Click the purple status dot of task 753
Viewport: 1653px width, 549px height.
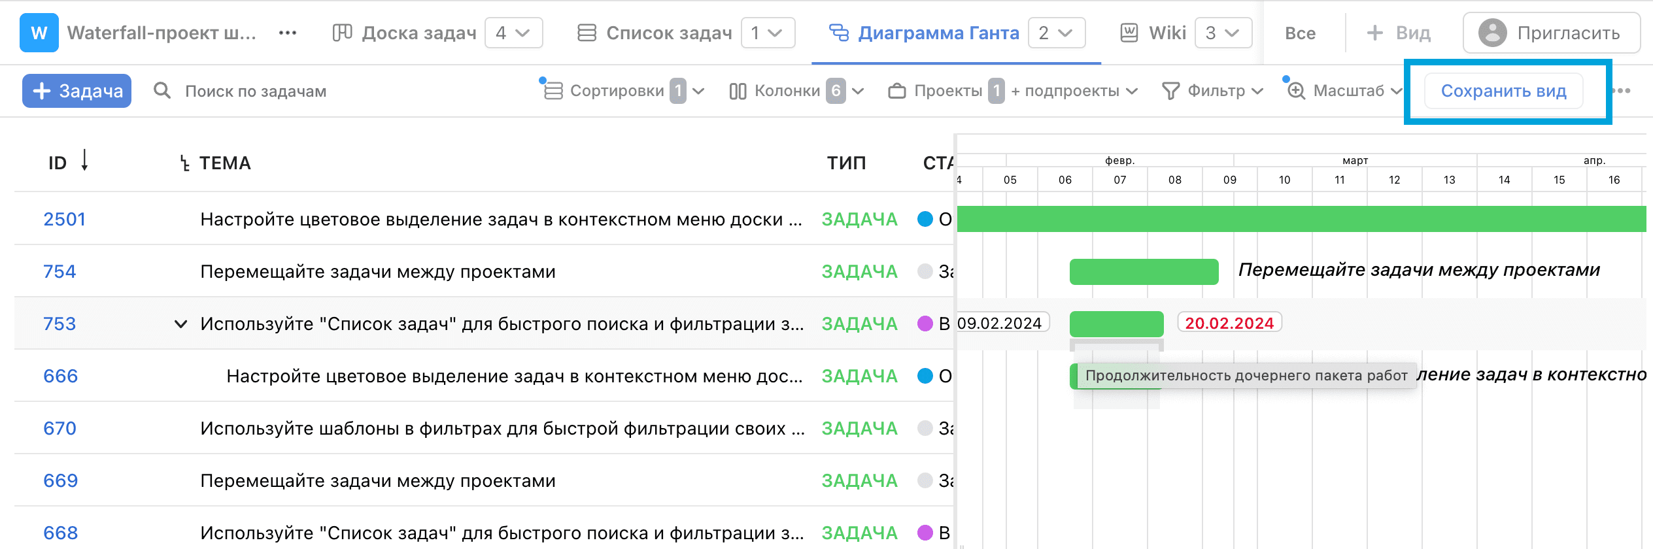[925, 324]
